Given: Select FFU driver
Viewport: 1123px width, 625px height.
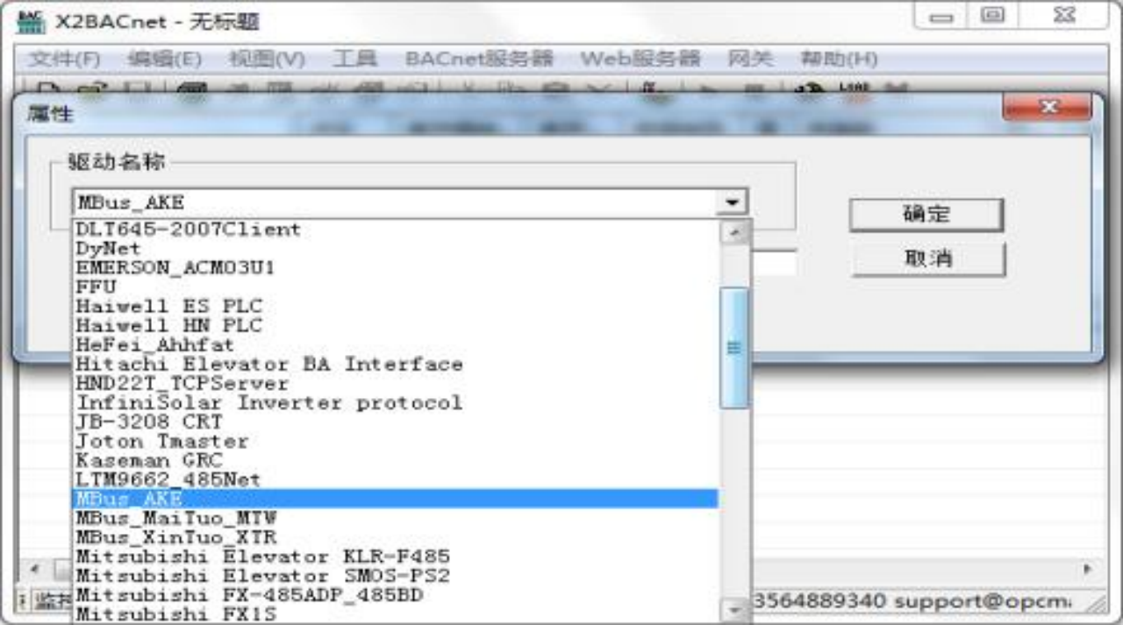Looking at the screenshot, I should [395, 288].
